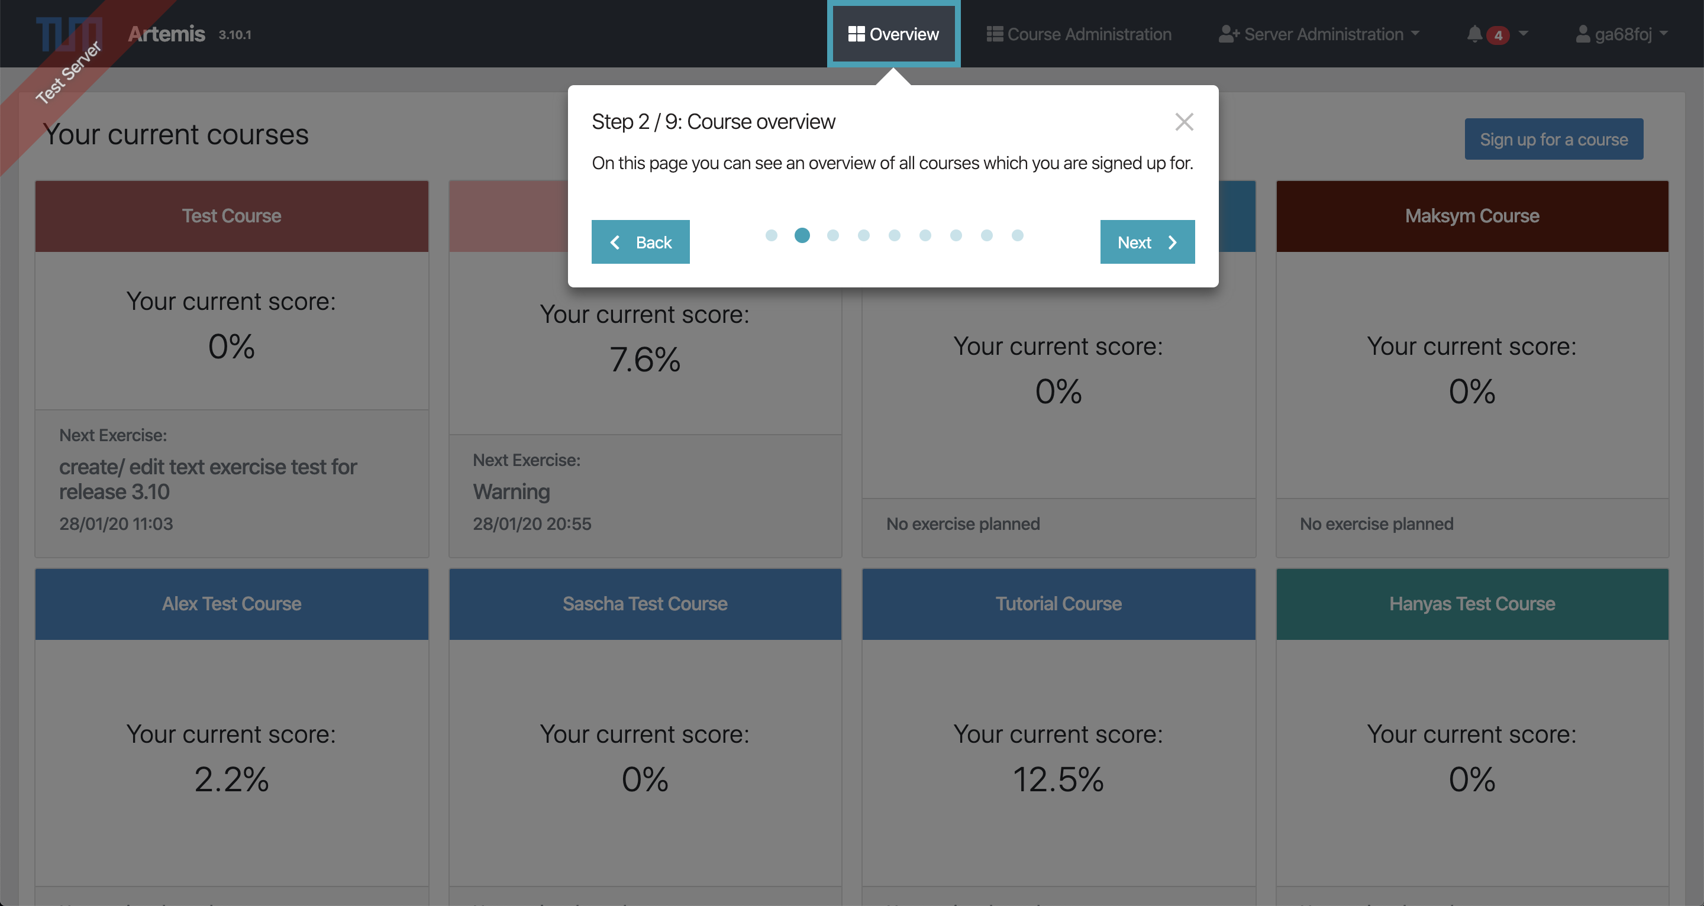Close the Course overview dialog
The height and width of the screenshot is (906, 1704).
click(1185, 122)
